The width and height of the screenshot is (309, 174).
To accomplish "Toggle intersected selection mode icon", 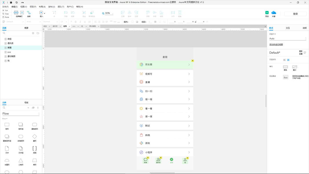I will [16, 12].
